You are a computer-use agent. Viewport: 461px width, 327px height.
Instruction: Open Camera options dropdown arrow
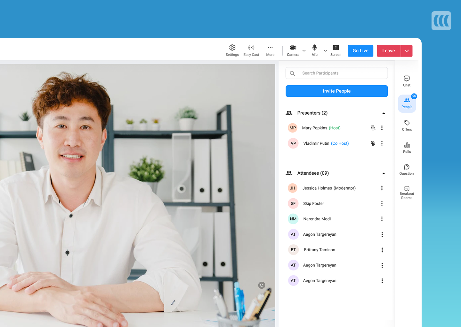click(x=304, y=51)
